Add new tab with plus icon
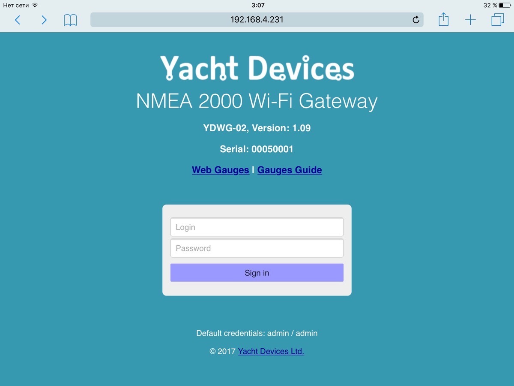Viewport: 514px width, 386px height. click(x=470, y=20)
